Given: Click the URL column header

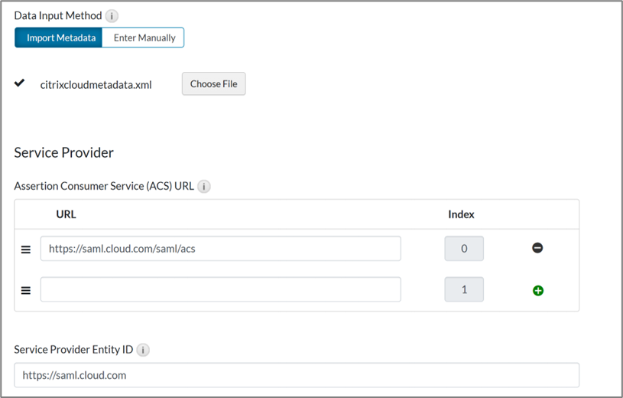Looking at the screenshot, I should point(66,214).
